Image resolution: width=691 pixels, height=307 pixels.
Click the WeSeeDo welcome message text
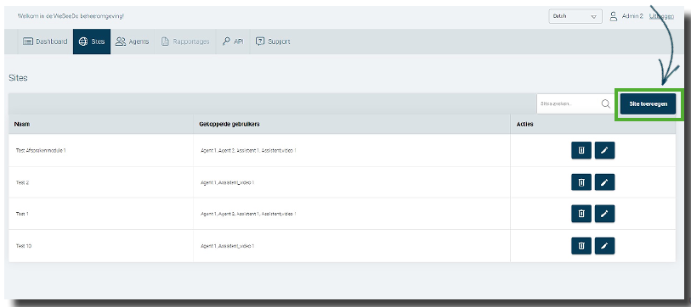pyautogui.click(x=71, y=16)
